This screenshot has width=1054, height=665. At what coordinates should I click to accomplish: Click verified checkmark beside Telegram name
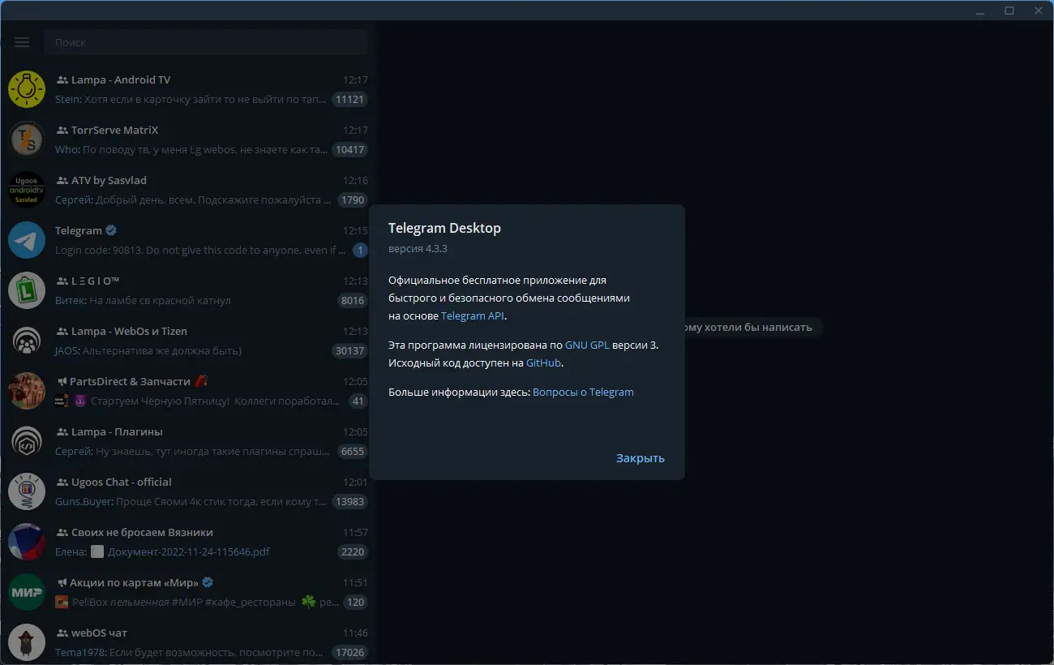(x=111, y=230)
